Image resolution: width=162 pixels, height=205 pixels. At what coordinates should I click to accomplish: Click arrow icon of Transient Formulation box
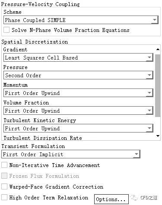point(137,154)
